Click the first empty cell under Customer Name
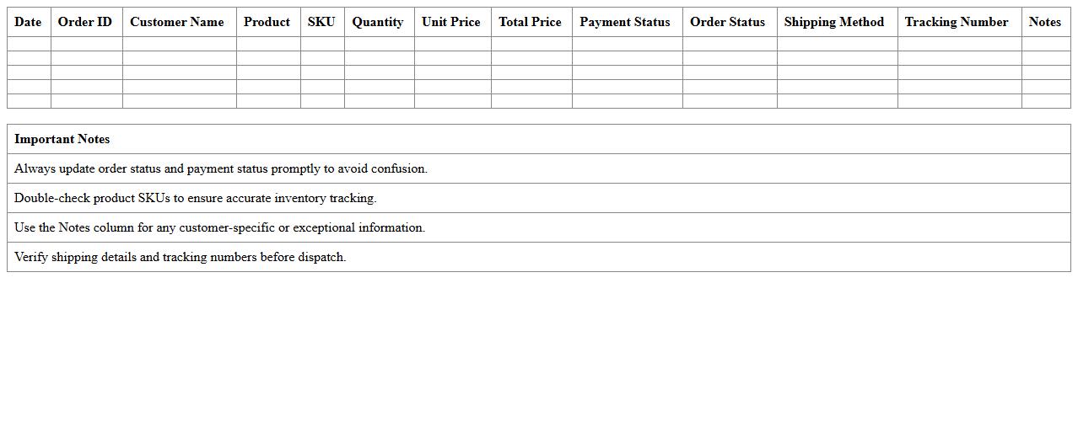 (x=179, y=44)
